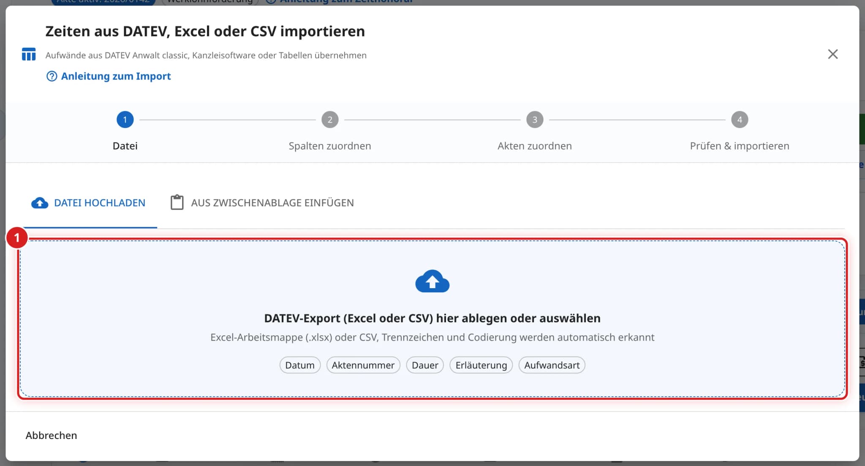Switch to Aus Zwischenablage einfügen tab
This screenshot has height=466, width=865.
(x=262, y=203)
